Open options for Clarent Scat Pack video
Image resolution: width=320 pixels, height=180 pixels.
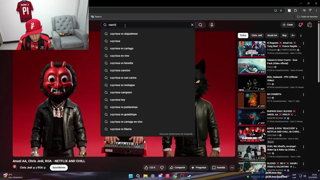(303, 60)
